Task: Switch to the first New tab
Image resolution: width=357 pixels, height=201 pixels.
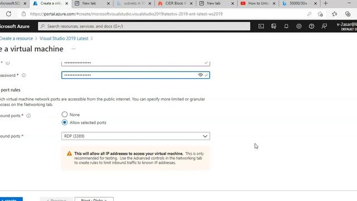Action: 93,3
